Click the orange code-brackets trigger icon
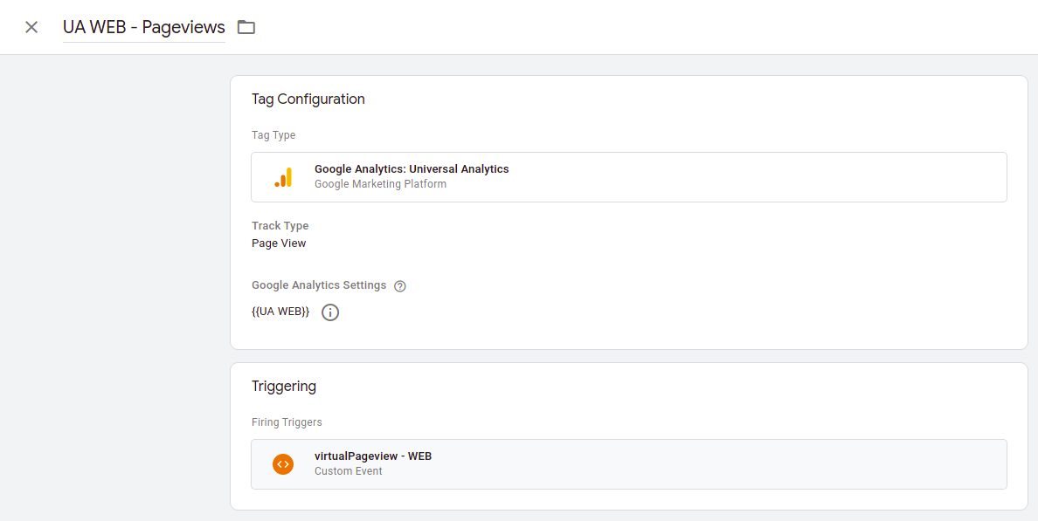 [283, 463]
